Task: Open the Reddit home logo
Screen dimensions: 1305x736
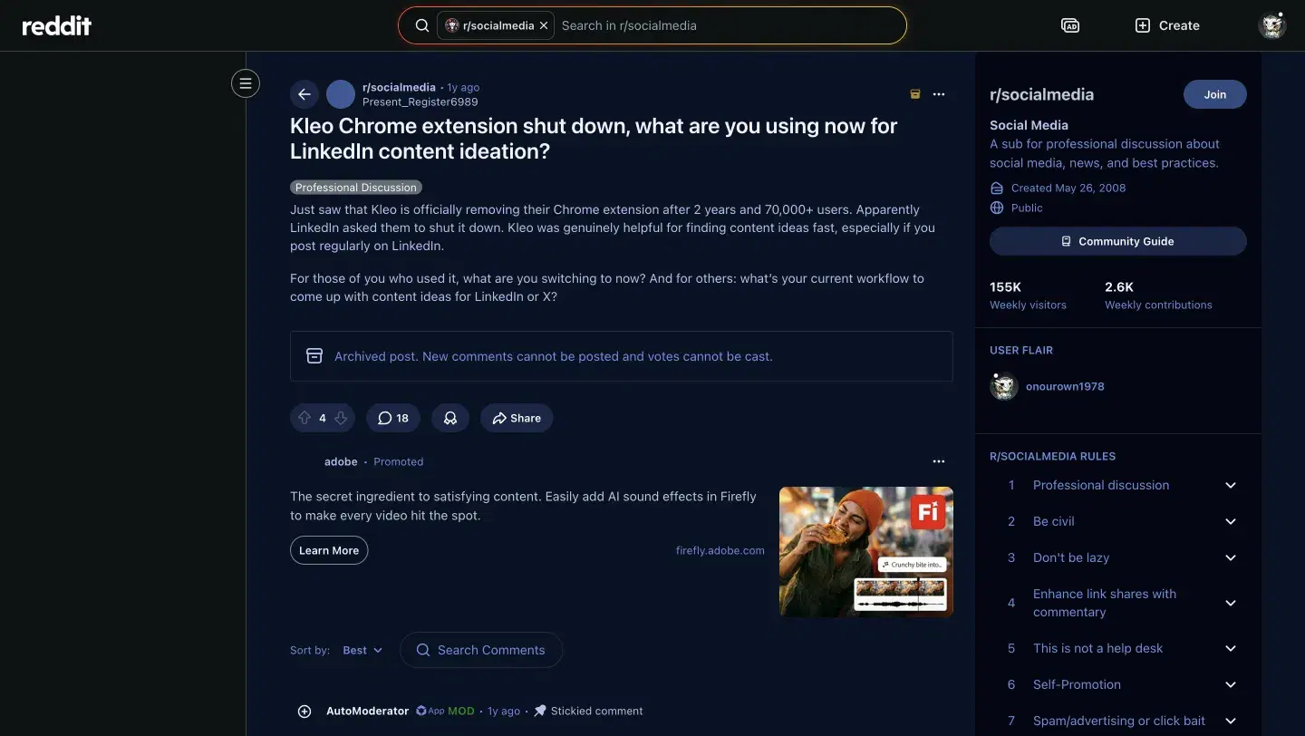Action: [56, 25]
